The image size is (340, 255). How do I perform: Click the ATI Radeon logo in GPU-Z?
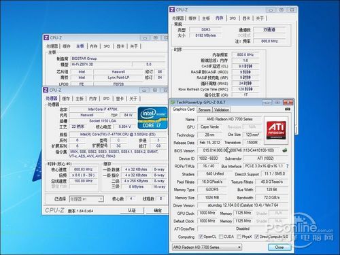[x=276, y=131]
